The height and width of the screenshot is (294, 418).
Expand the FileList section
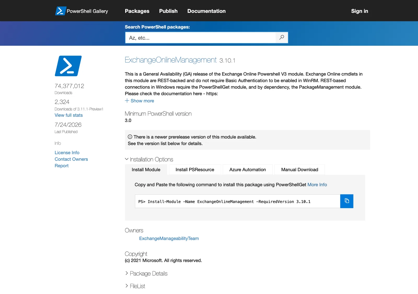[x=135, y=286]
